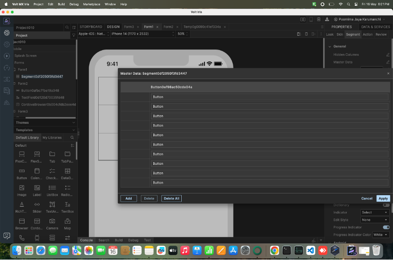The height and width of the screenshot is (260, 393).
Task: Open the Volt MX Iris logo icon in the sidebar
Action: (x=7, y=21)
